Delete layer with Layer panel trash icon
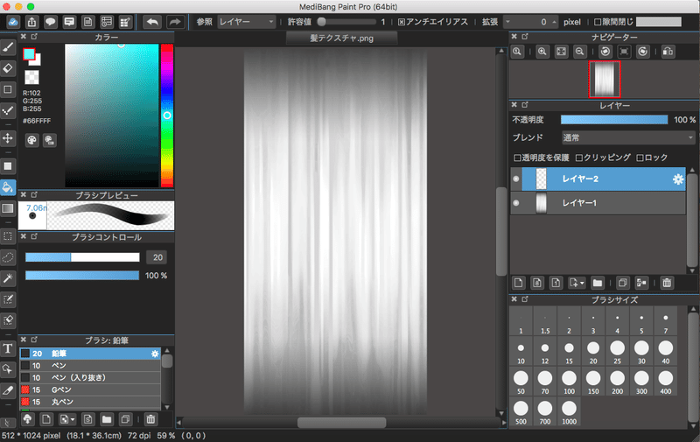 point(667,283)
